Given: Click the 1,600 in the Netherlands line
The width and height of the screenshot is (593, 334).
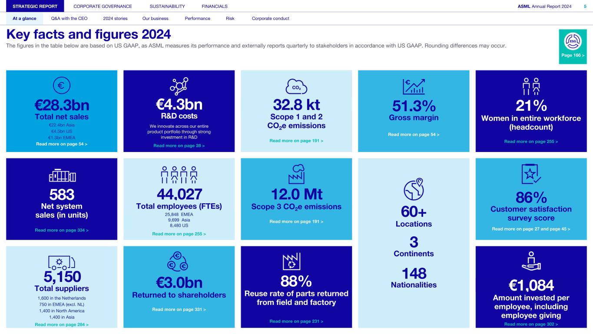Looking at the screenshot, I should coord(62,298).
